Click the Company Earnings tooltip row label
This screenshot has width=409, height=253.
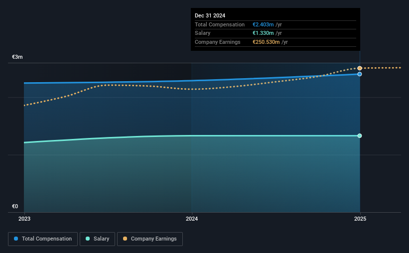(218, 42)
